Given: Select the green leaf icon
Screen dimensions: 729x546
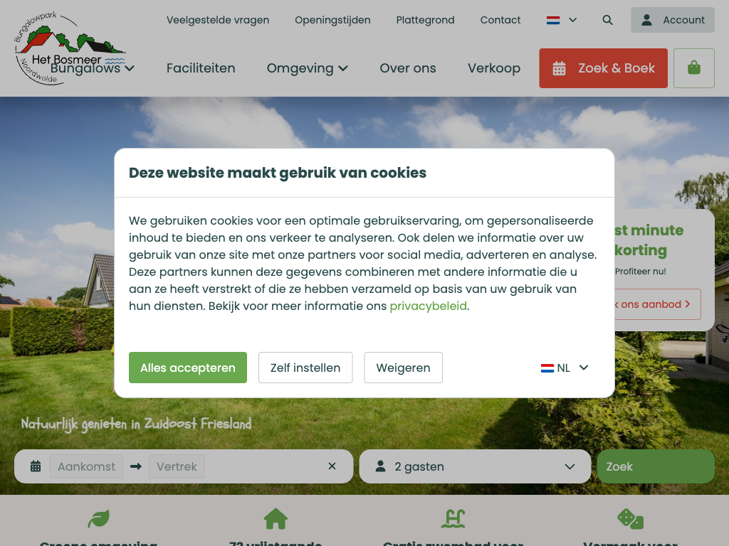Looking at the screenshot, I should (98, 518).
